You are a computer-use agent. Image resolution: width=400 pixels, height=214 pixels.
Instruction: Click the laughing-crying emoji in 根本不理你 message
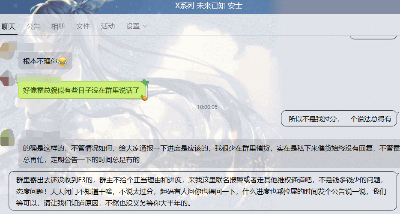tap(63, 61)
